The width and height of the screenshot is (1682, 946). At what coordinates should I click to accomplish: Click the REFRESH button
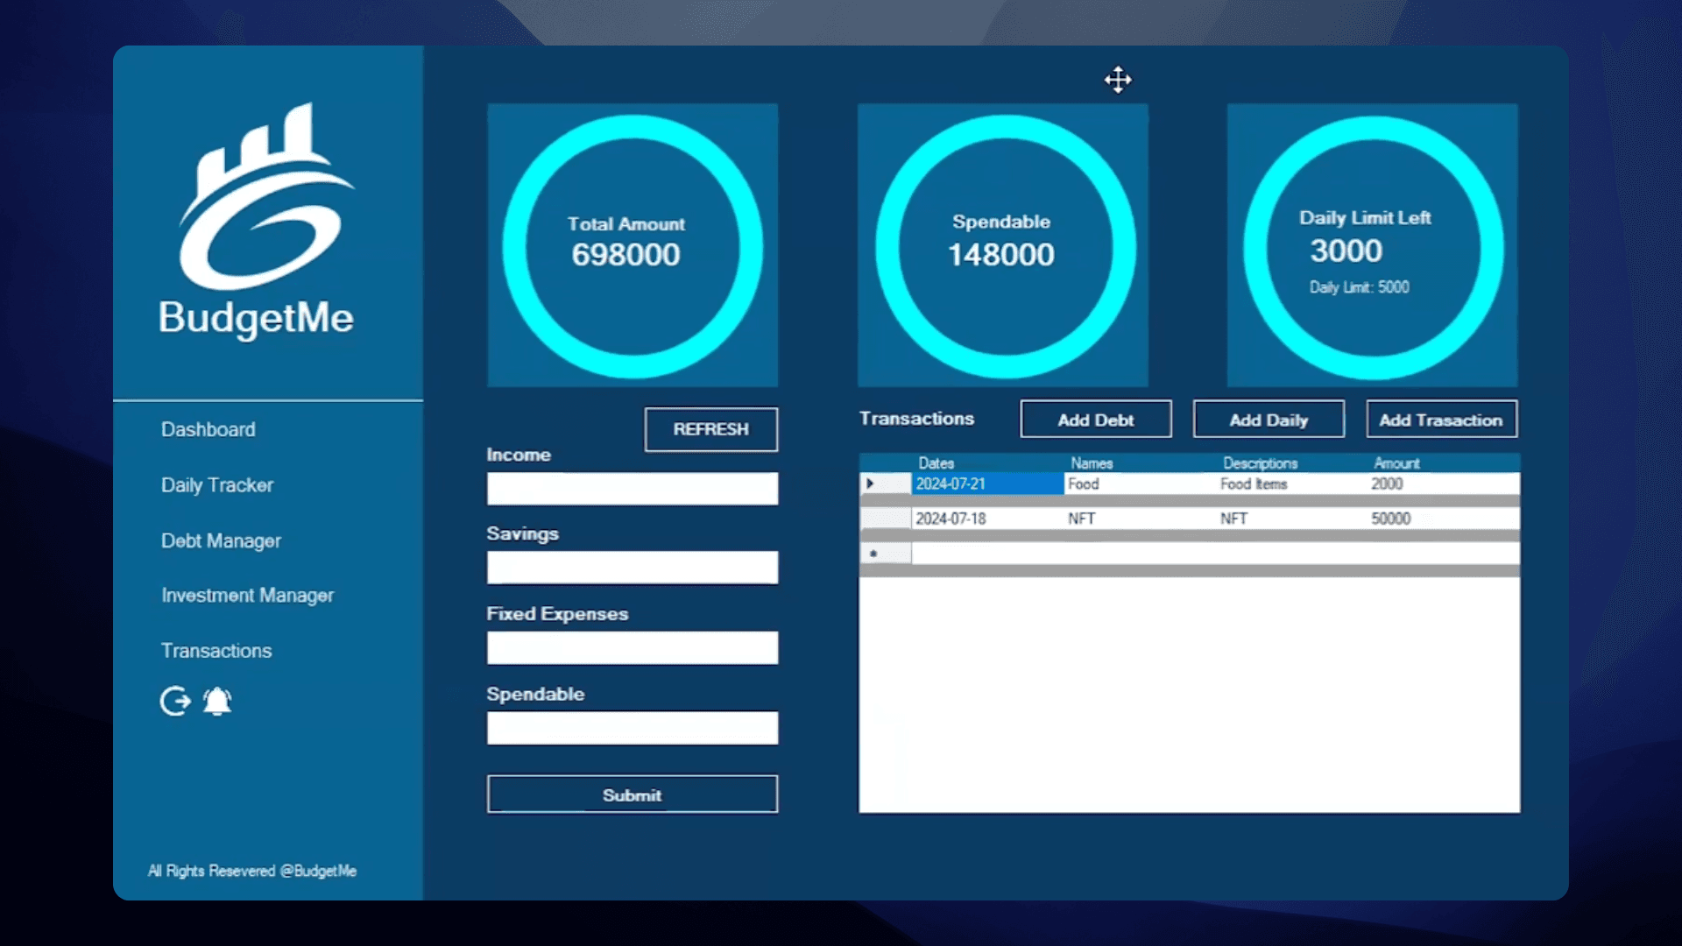click(710, 429)
